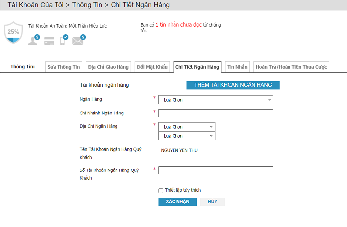
Task: Focus the 'Chi Nhánh Ngân Hàng' text field
Action: (216, 113)
